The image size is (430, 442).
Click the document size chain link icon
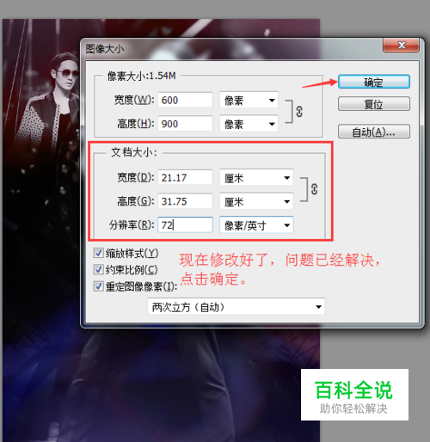point(314,189)
